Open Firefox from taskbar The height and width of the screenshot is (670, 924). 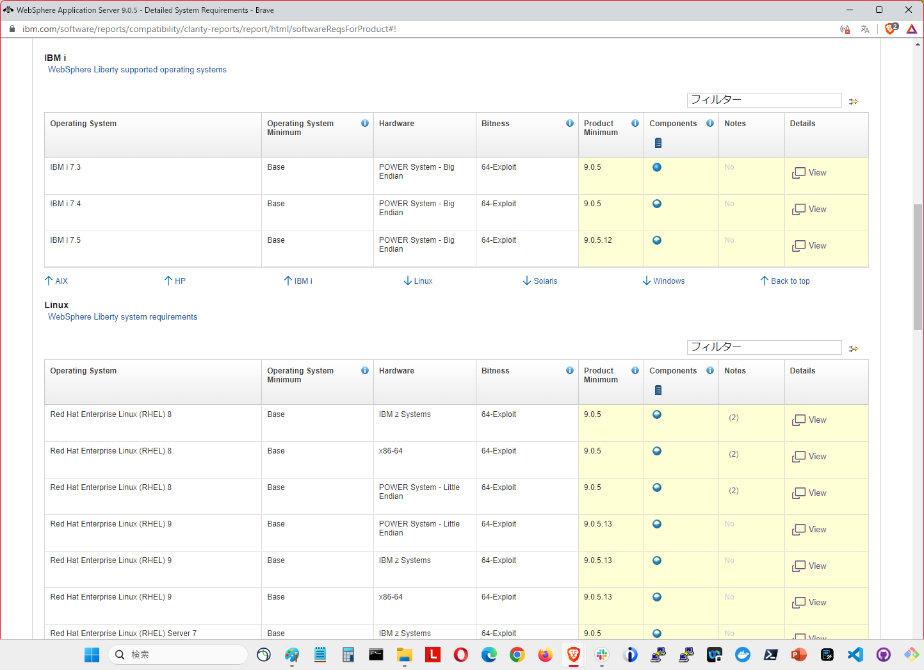[x=546, y=655]
